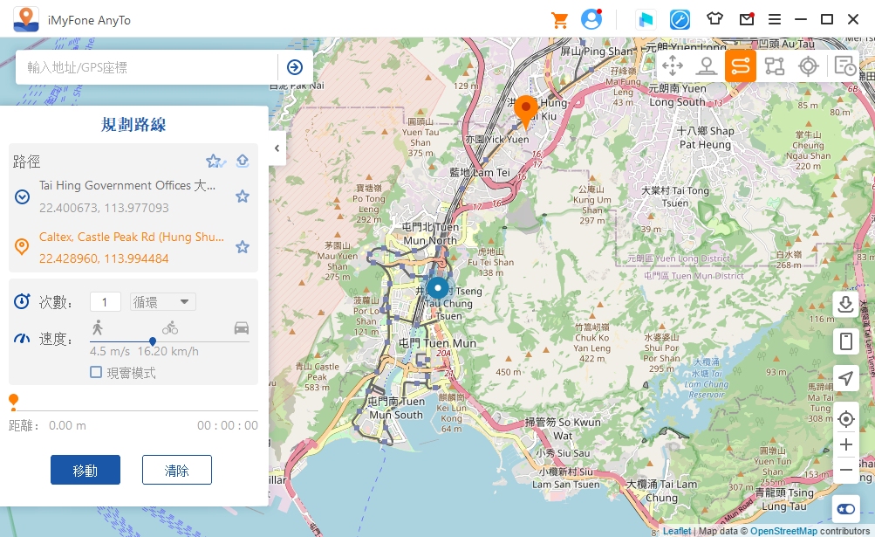Open the T-shirt skin icon
Image resolution: width=875 pixels, height=537 pixels.
pyautogui.click(x=714, y=19)
